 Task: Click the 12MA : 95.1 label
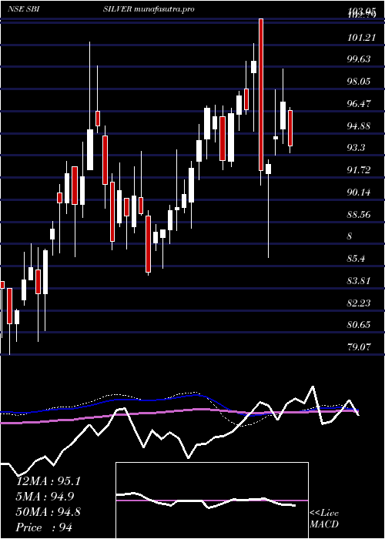tap(49, 481)
